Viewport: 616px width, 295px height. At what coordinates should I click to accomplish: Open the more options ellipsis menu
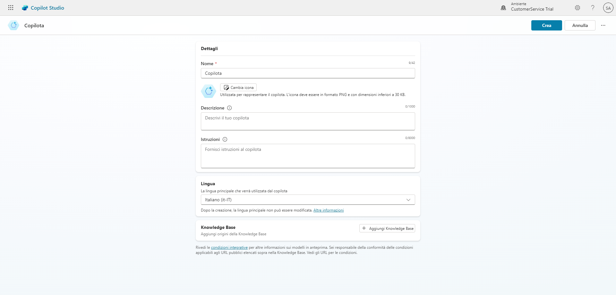[x=603, y=25]
